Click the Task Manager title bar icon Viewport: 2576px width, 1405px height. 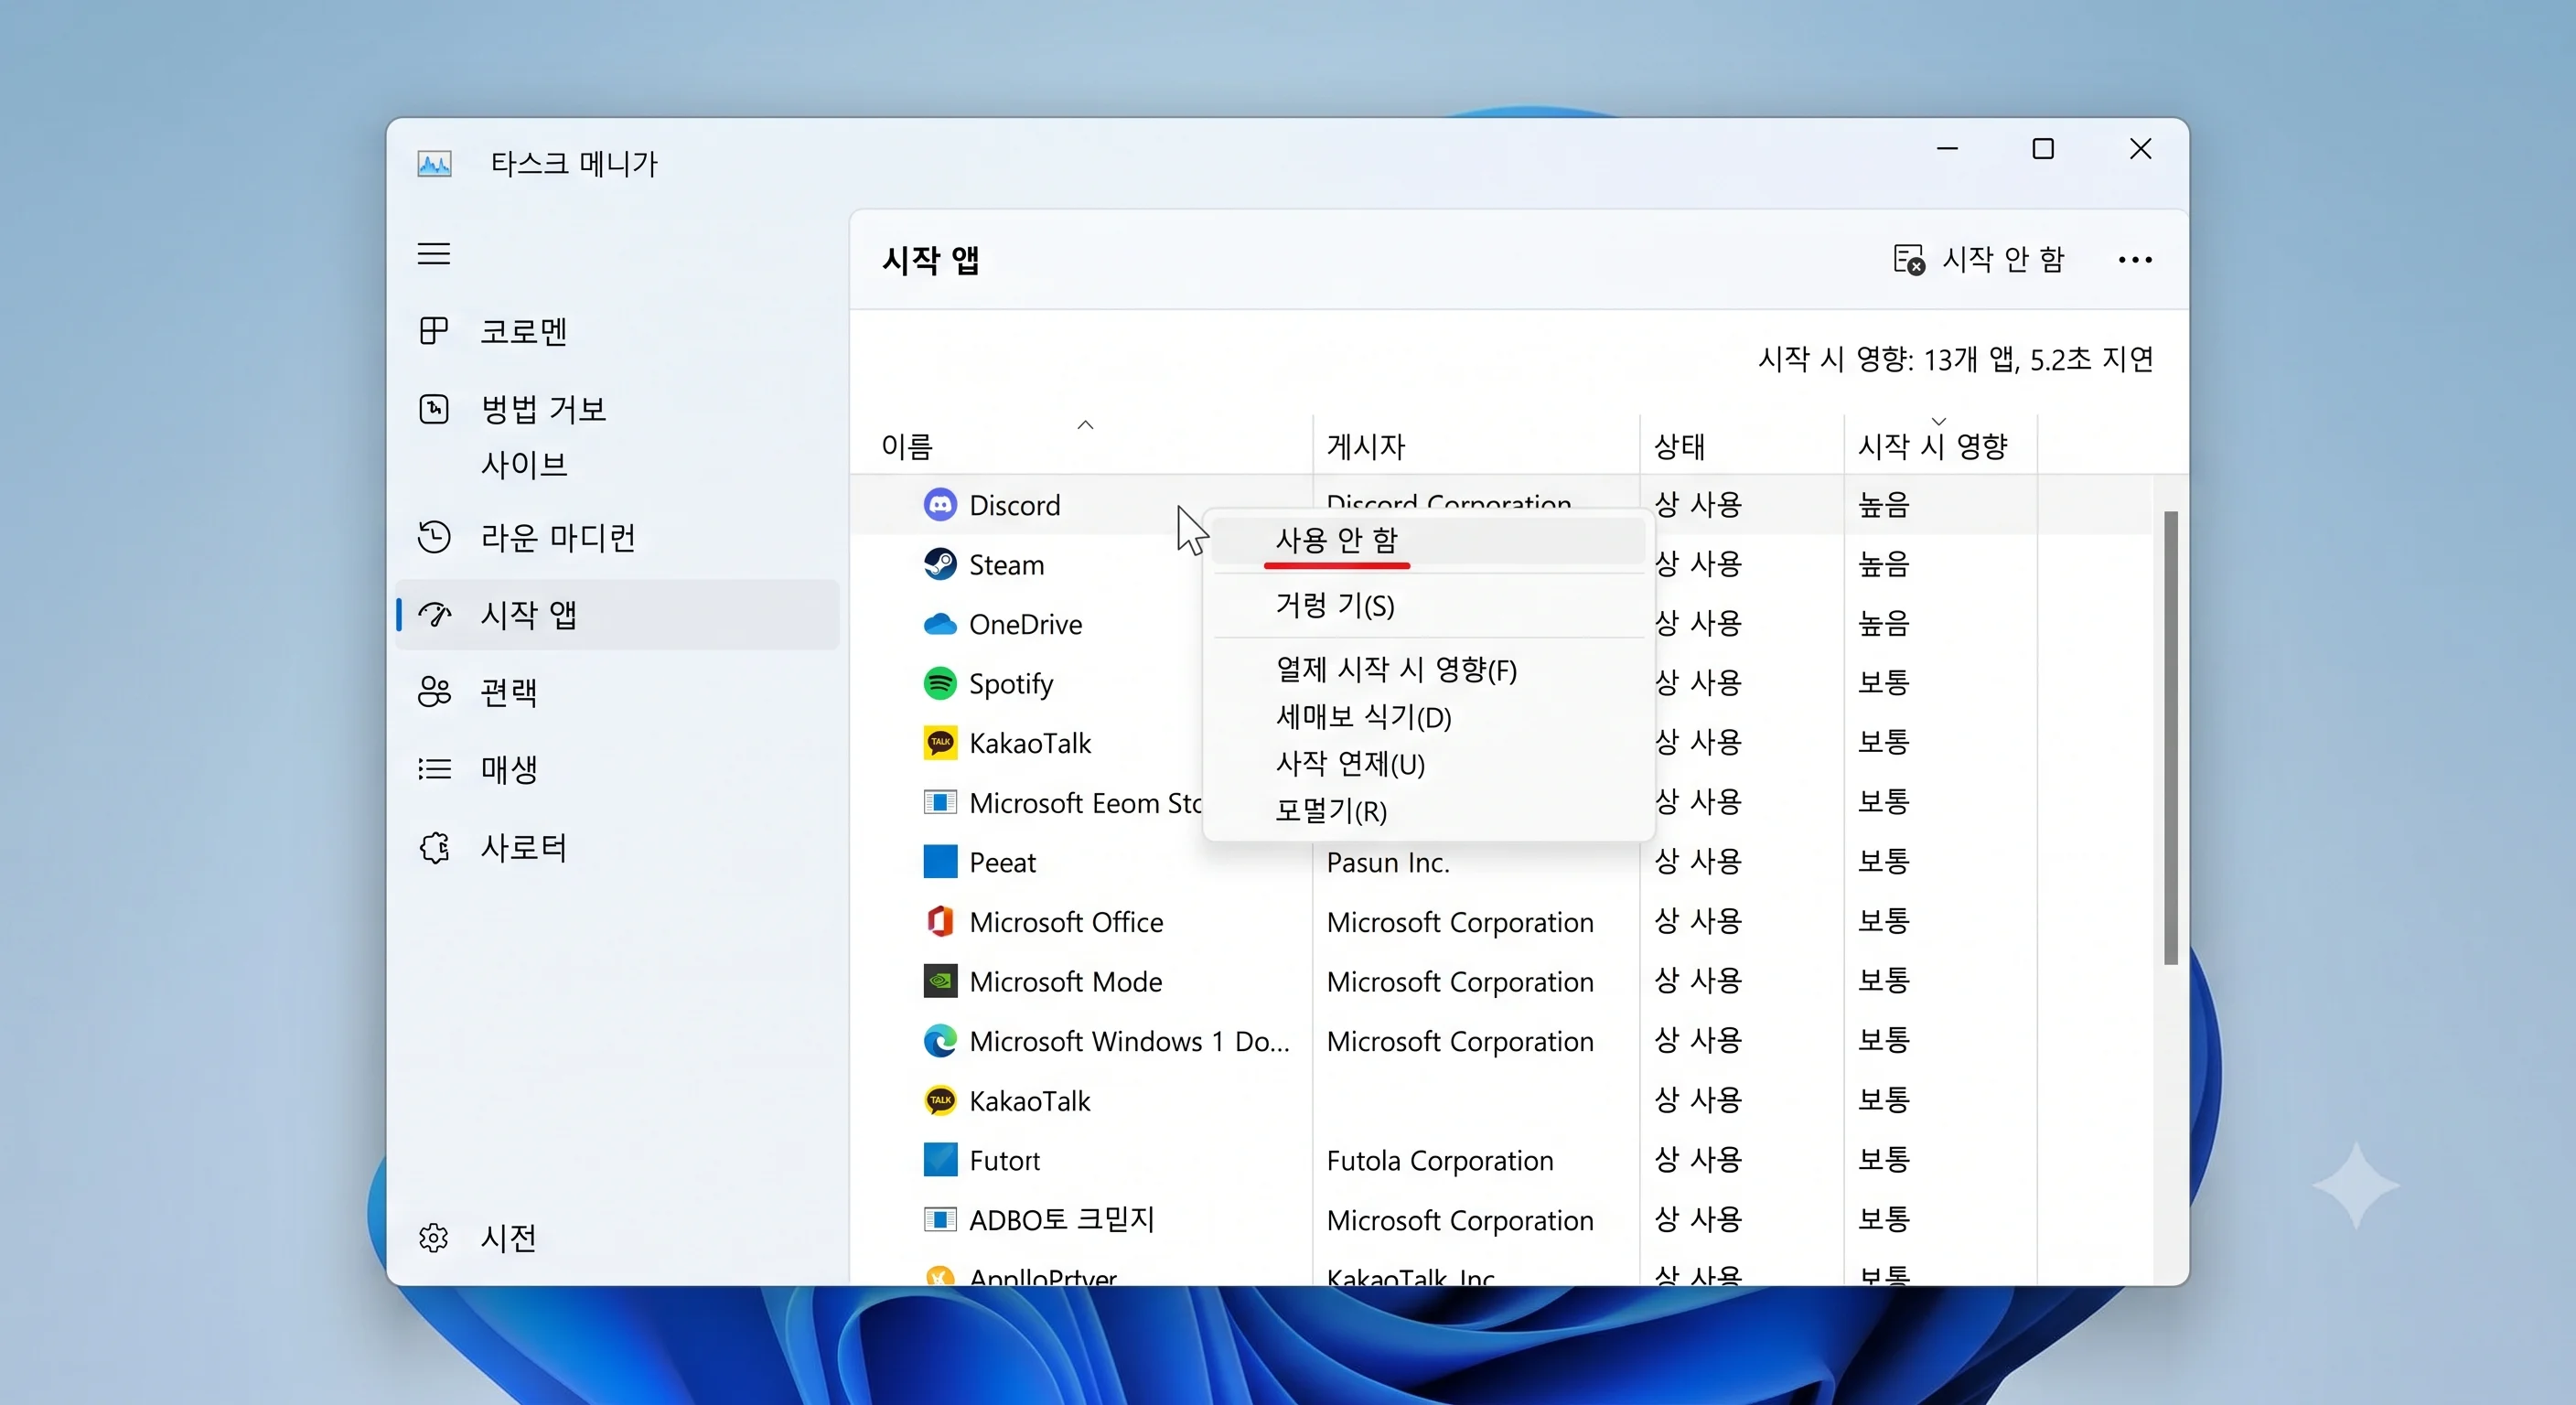point(434,163)
